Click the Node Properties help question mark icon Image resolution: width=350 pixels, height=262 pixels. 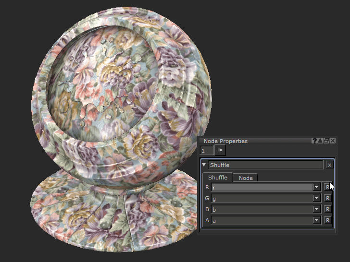314,141
